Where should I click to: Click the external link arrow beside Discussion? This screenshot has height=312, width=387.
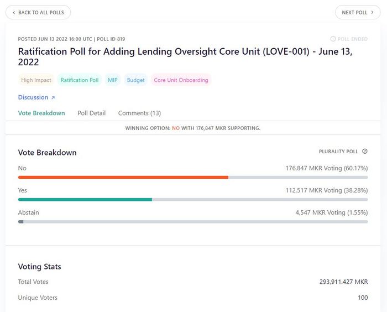pyautogui.click(x=53, y=98)
